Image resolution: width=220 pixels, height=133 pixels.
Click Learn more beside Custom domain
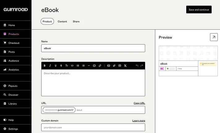pos(139,121)
